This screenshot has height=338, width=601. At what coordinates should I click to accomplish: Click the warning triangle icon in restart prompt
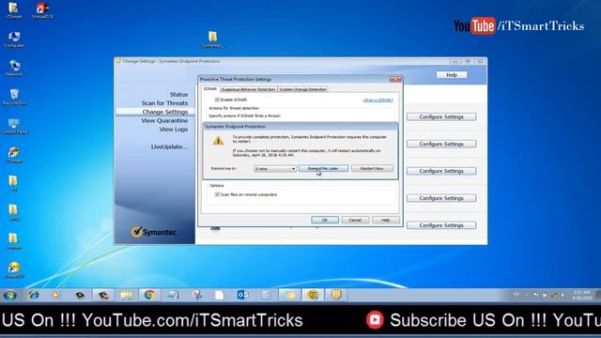(x=218, y=141)
